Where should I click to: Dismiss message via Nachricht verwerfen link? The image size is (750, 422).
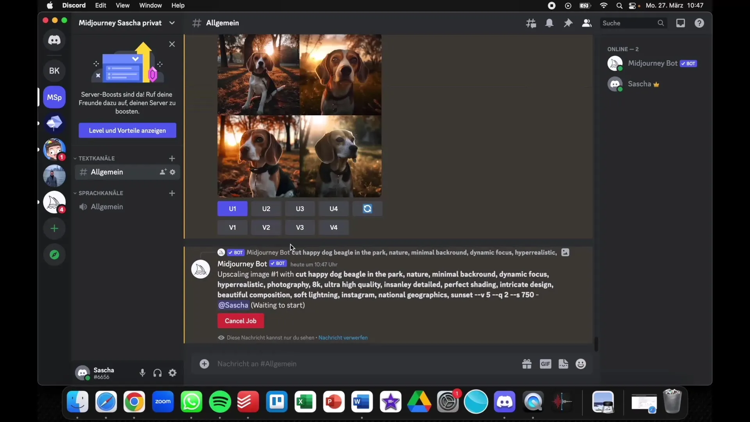pos(343,338)
